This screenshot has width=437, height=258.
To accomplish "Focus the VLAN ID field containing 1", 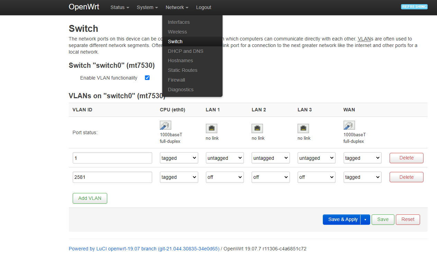I will pyautogui.click(x=112, y=158).
